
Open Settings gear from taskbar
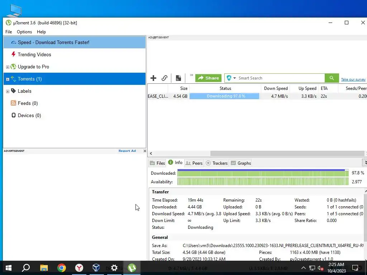(x=114, y=268)
